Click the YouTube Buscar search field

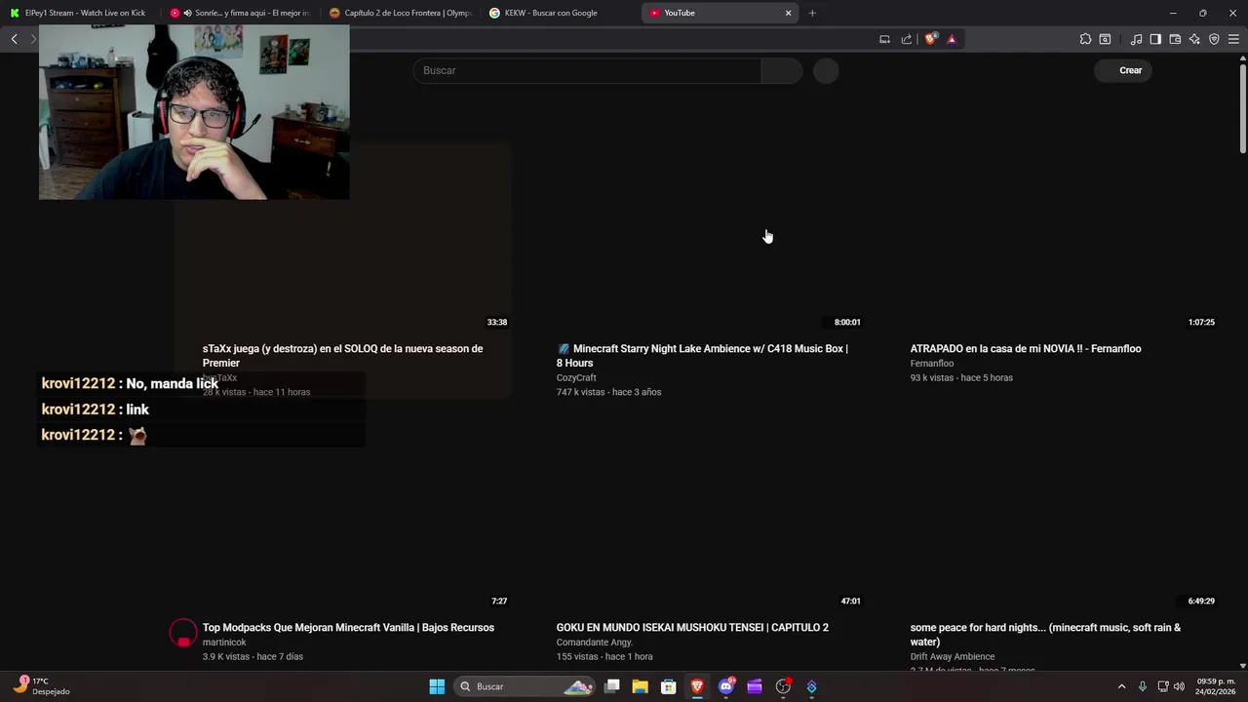point(587,70)
